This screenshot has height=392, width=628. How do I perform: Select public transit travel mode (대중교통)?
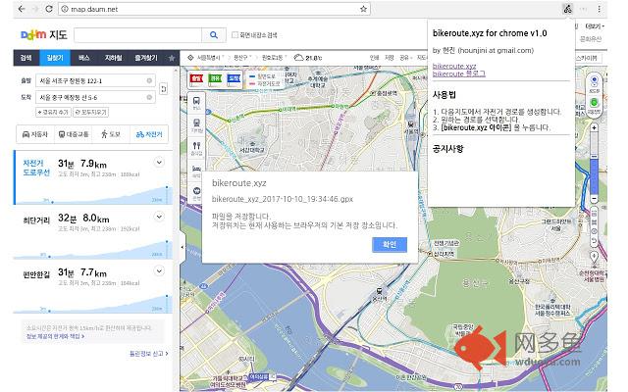[x=74, y=134]
